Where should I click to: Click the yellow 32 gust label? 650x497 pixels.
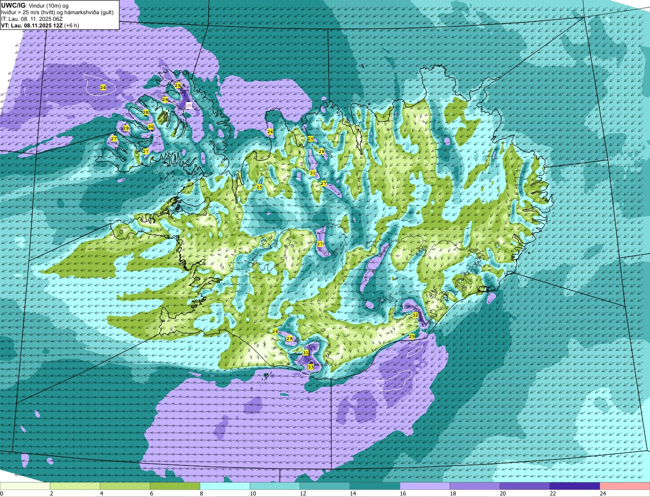(415, 315)
